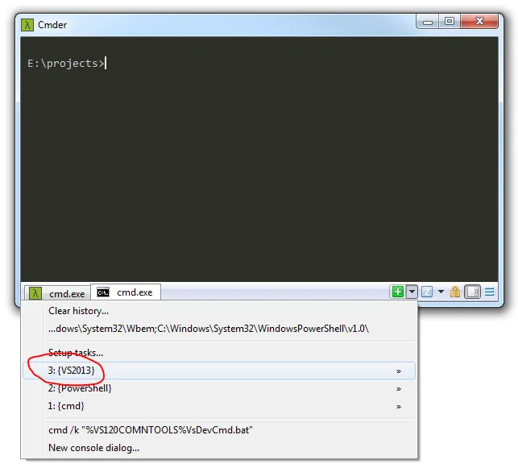Image resolution: width=518 pixels, height=464 pixels.
Task: Click the active VCon list icon
Action: click(x=428, y=292)
